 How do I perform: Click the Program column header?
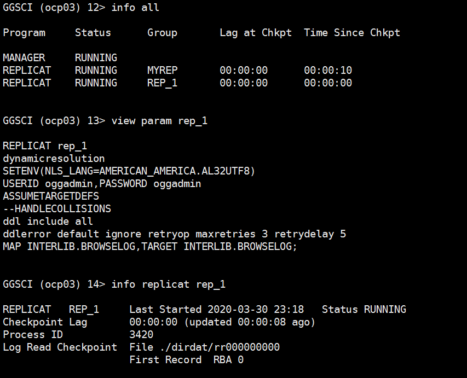tap(24, 33)
